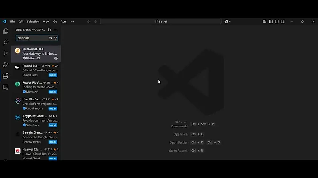Install the Huawei Cloud Toolkit extension
The image size is (318, 178).
53,159
